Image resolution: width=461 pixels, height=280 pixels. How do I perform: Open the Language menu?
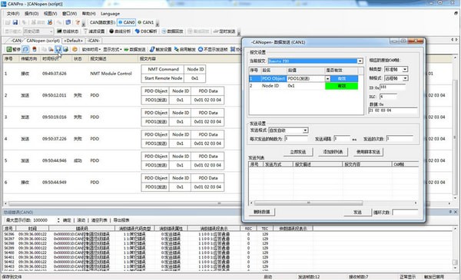pyautogui.click(x=110, y=14)
